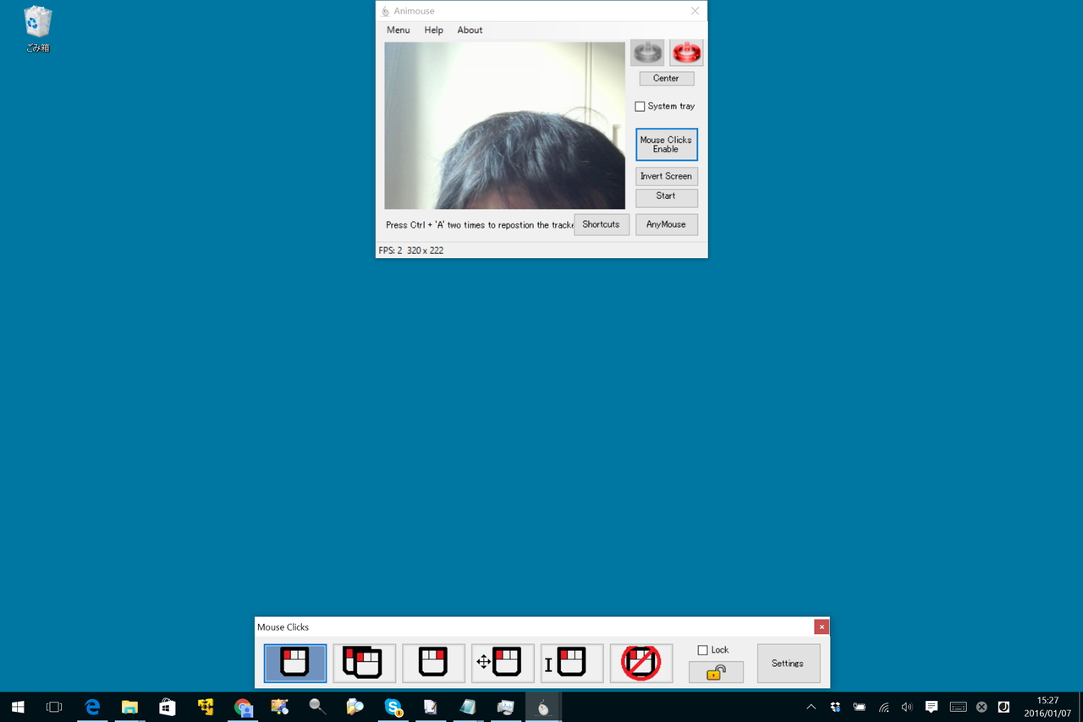The width and height of the screenshot is (1083, 722).
Task: Toggle the Lock checkbox on Mouse Clicks panel
Action: 702,649
